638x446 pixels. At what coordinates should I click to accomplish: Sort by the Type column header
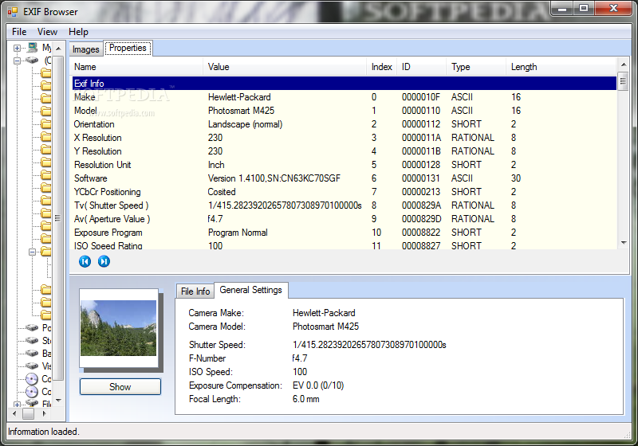pyautogui.click(x=476, y=67)
